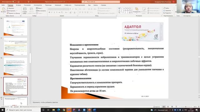The image size is (200, 112).
Task: Click the accessibility status bar indicator
Action: coord(35,107)
